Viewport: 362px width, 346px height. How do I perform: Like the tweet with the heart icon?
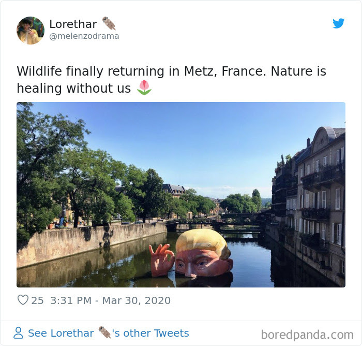[x=23, y=300]
